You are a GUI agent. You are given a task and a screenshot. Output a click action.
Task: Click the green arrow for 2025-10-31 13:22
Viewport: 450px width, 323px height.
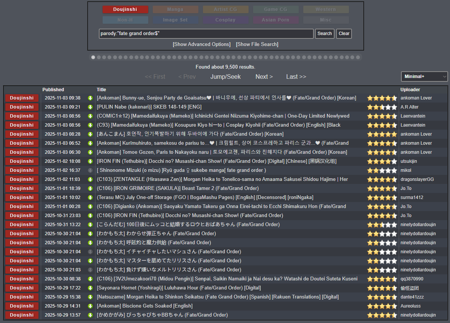[90, 225]
